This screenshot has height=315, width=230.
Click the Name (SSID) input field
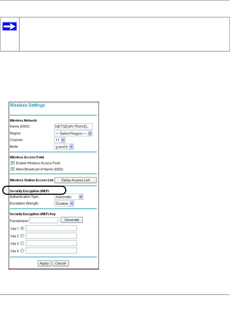click(73, 126)
